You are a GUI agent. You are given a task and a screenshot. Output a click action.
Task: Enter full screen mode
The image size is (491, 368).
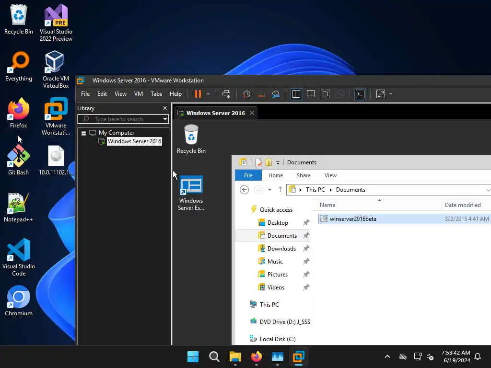point(325,94)
